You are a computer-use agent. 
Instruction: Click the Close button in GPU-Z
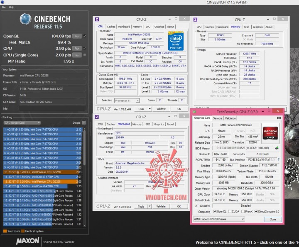(273, 219)
